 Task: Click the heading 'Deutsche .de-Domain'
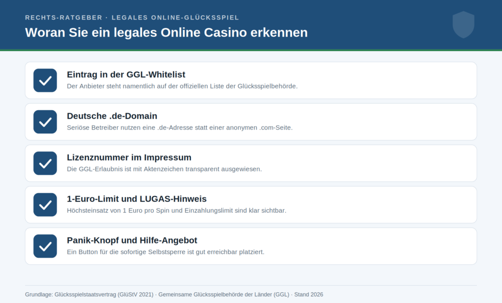click(112, 116)
